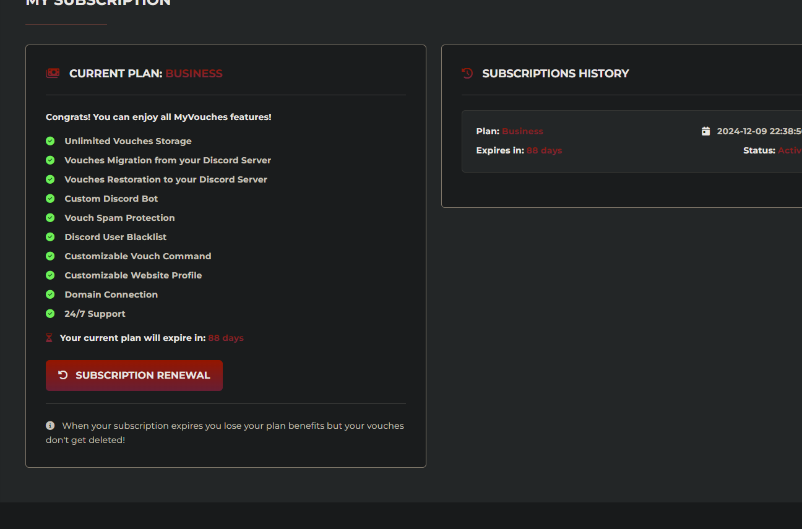Click the hourglass icon by plan expiry

point(50,338)
